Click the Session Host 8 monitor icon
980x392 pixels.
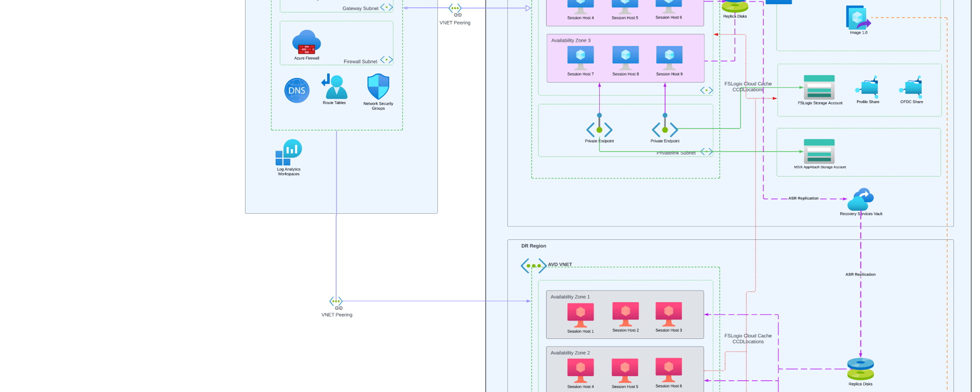pyautogui.click(x=625, y=58)
